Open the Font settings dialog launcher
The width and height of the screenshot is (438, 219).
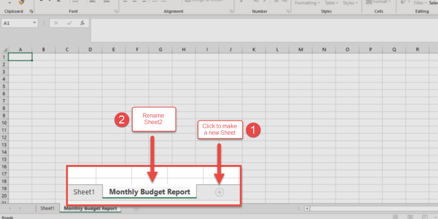tap(115, 12)
